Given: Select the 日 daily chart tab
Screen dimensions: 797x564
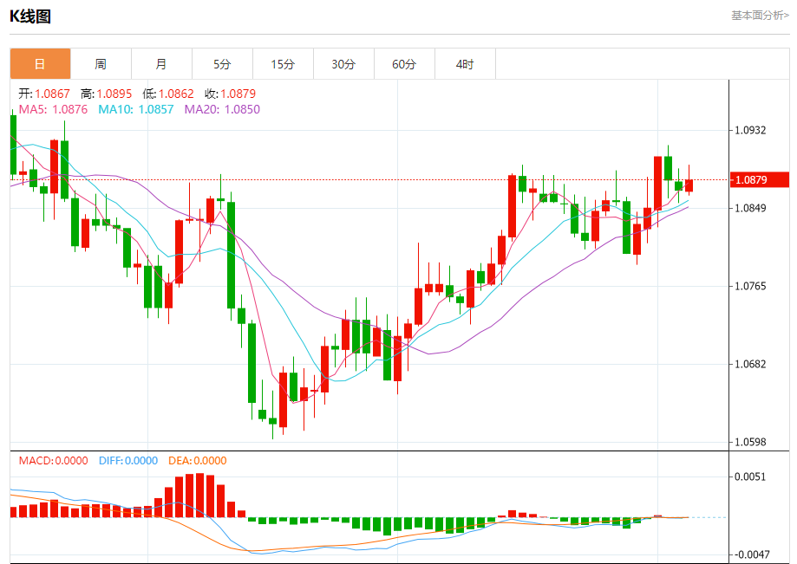Looking at the screenshot, I should [40, 64].
